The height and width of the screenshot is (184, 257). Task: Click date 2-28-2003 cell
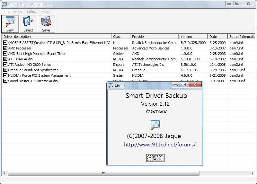click(218, 54)
